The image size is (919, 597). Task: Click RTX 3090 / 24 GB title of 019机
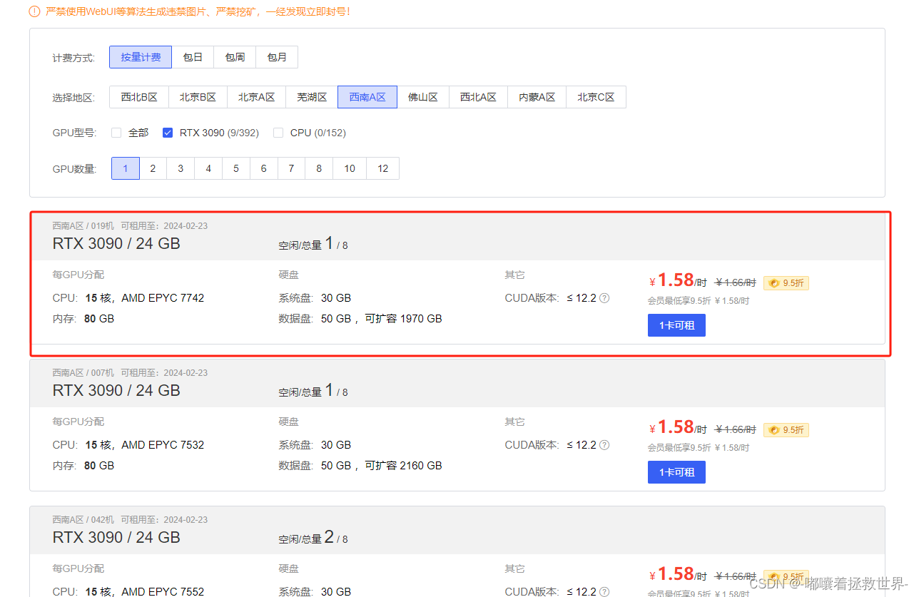pyautogui.click(x=116, y=243)
